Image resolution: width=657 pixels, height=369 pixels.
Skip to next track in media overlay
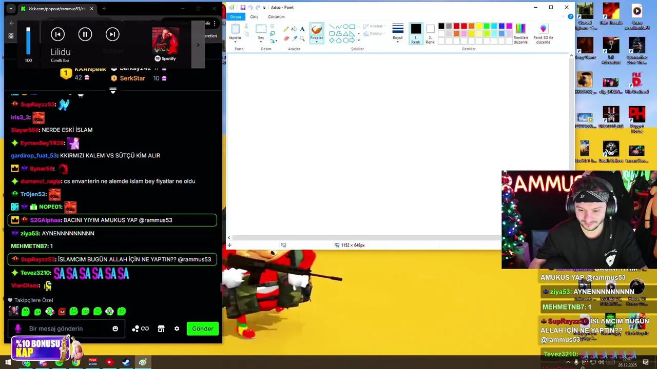pos(112,34)
